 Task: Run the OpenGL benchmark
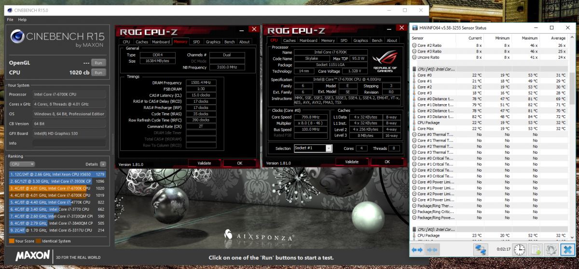point(99,63)
